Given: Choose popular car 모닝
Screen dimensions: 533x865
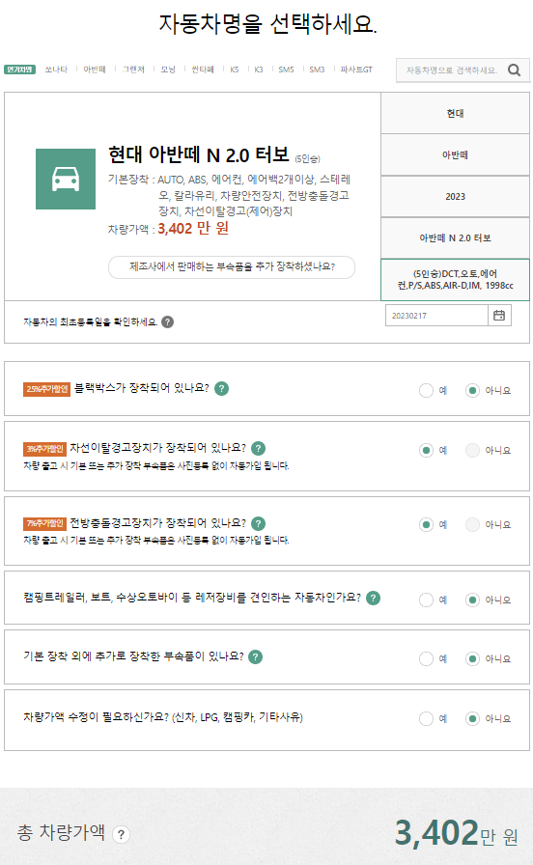Looking at the screenshot, I should tap(168, 70).
